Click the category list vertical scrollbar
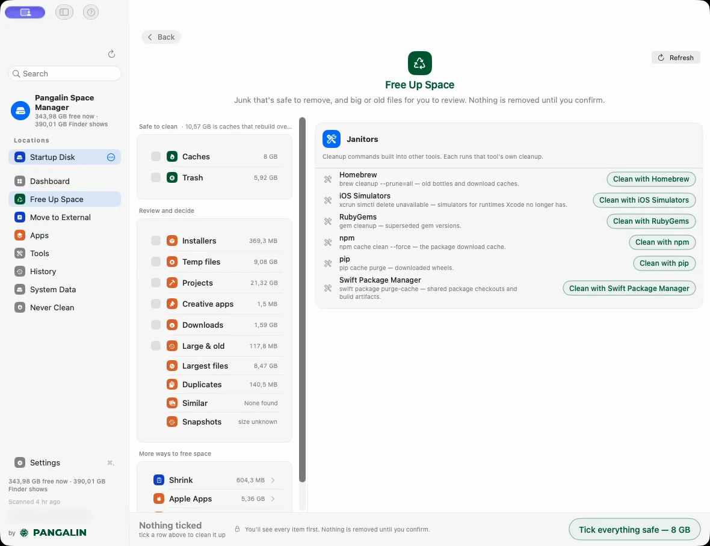710x546 pixels. [303, 300]
